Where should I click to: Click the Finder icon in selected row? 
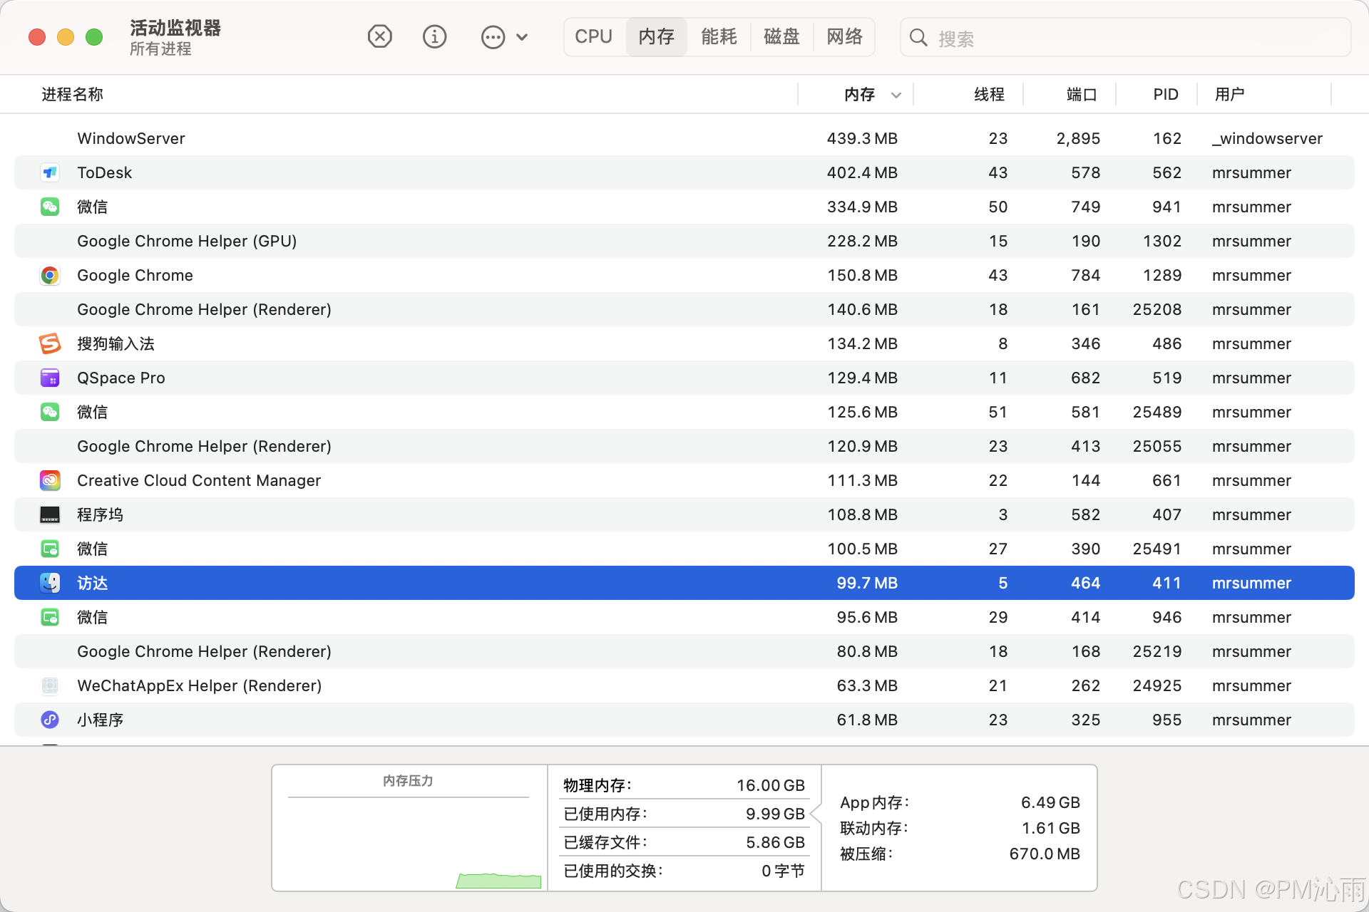pyautogui.click(x=50, y=583)
